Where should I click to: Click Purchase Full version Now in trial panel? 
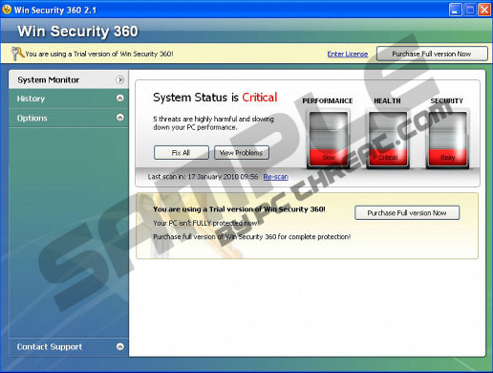407,212
